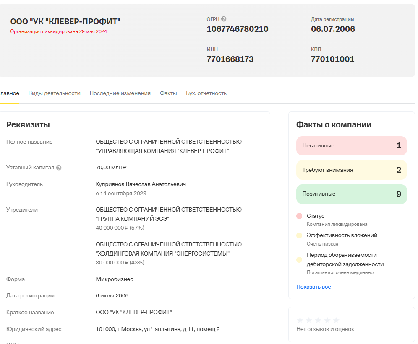The width and height of the screenshot is (418, 344).
Task: Select the middle rating star
Action: [319, 320]
